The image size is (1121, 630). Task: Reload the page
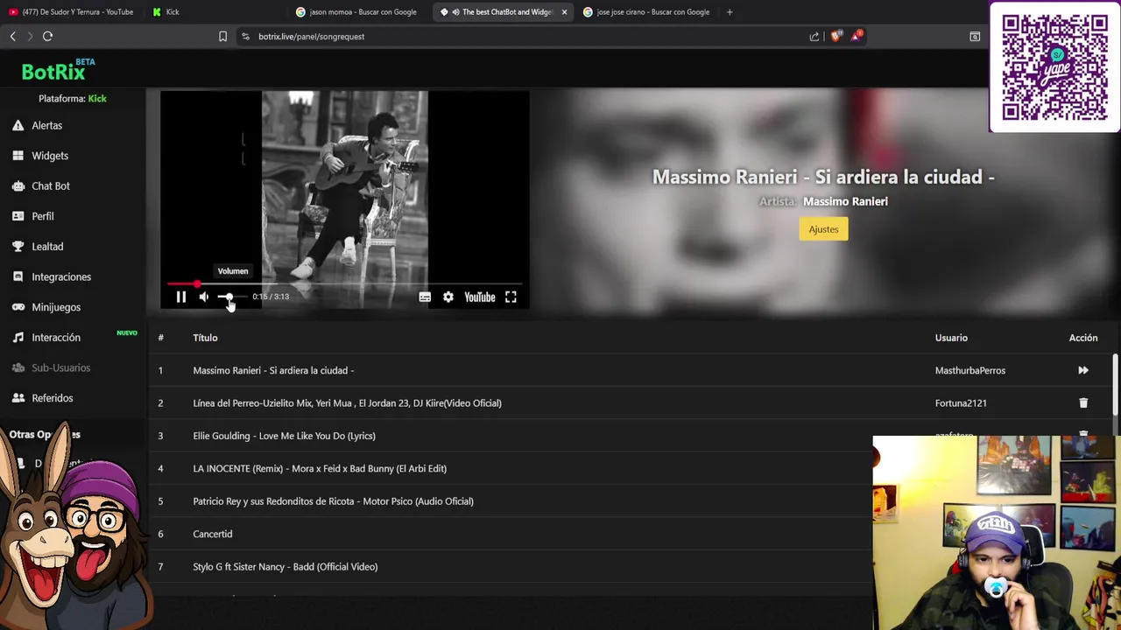point(47,36)
